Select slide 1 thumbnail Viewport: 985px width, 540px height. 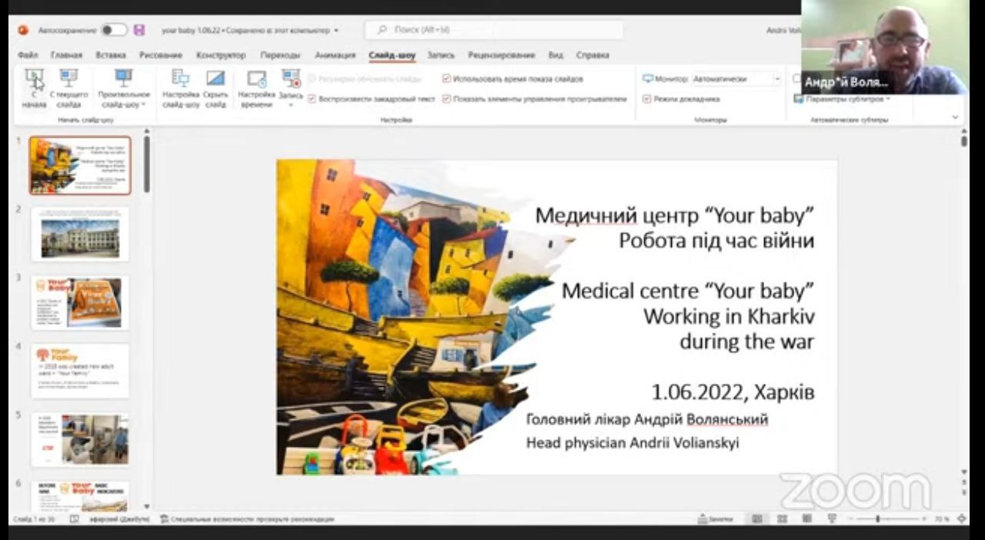coord(80,165)
